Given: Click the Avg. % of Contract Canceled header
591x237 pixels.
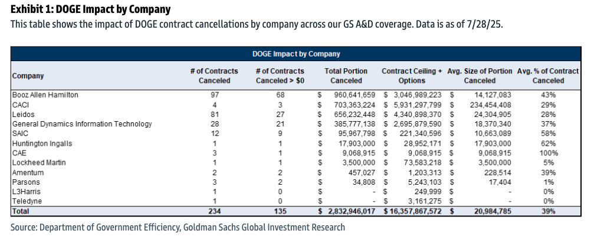Looking at the screenshot, I should coord(548,76).
